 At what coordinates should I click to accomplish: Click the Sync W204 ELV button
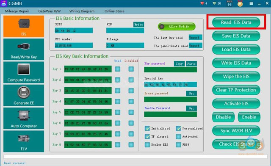[236, 130]
